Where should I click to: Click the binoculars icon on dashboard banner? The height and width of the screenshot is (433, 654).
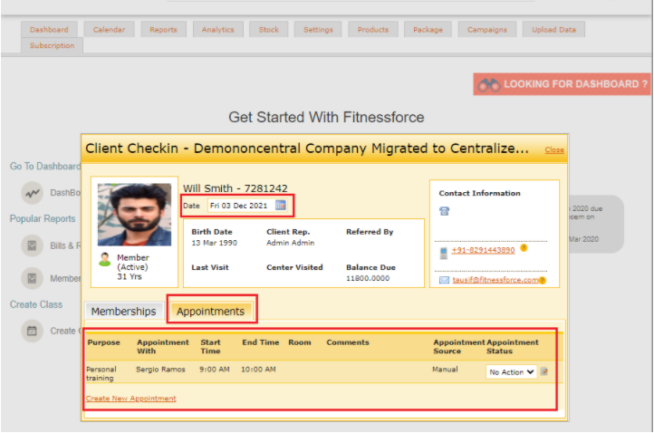coord(489,84)
